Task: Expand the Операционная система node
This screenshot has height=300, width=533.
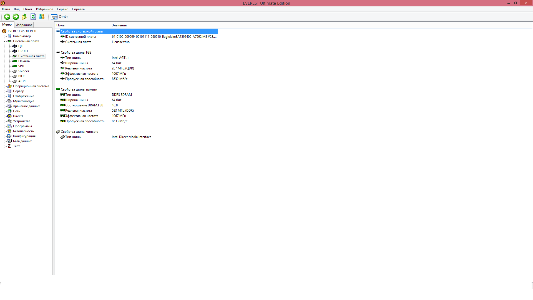Action: point(4,86)
